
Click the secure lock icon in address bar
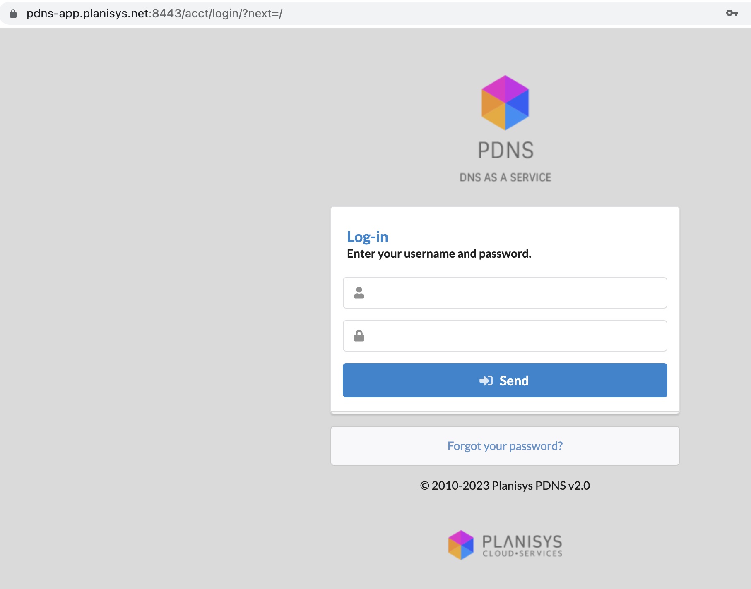(x=13, y=14)
